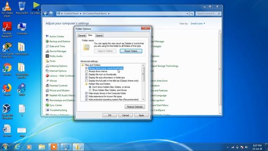Toggle 'Display file size information in folder tips'
The height and width of the screenshot is (151, 268).
point(87,78)
